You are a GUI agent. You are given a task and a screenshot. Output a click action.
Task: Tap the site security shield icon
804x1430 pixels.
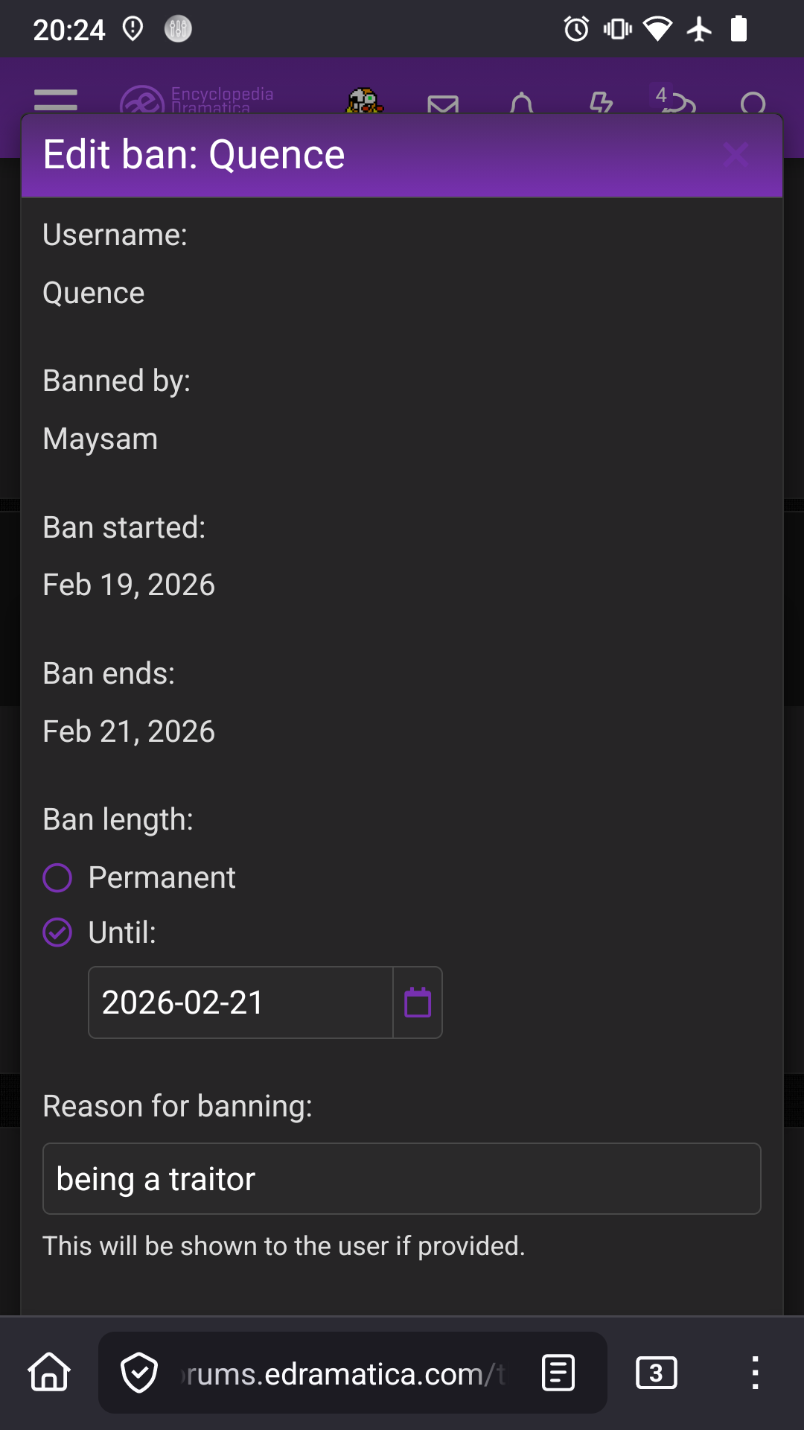139,1373
